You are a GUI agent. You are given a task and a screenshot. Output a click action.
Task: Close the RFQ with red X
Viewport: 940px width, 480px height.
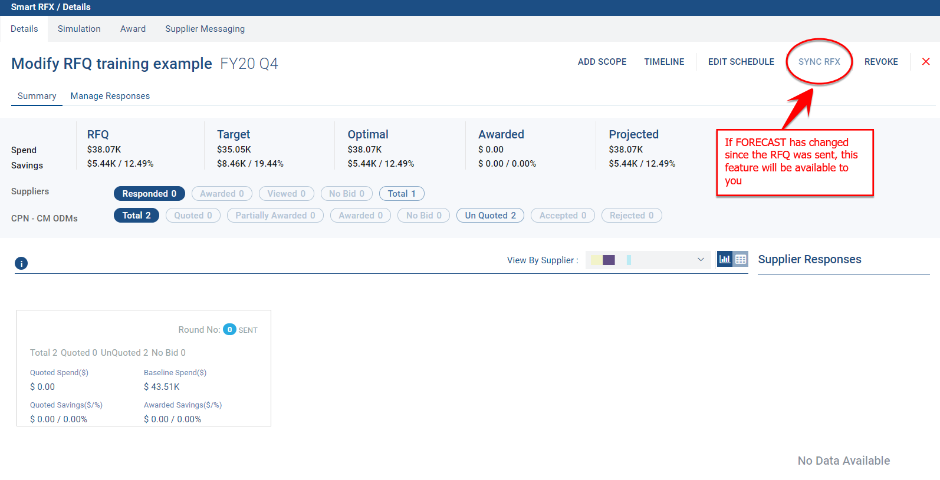pyautogui.click(x=926, y=62)
